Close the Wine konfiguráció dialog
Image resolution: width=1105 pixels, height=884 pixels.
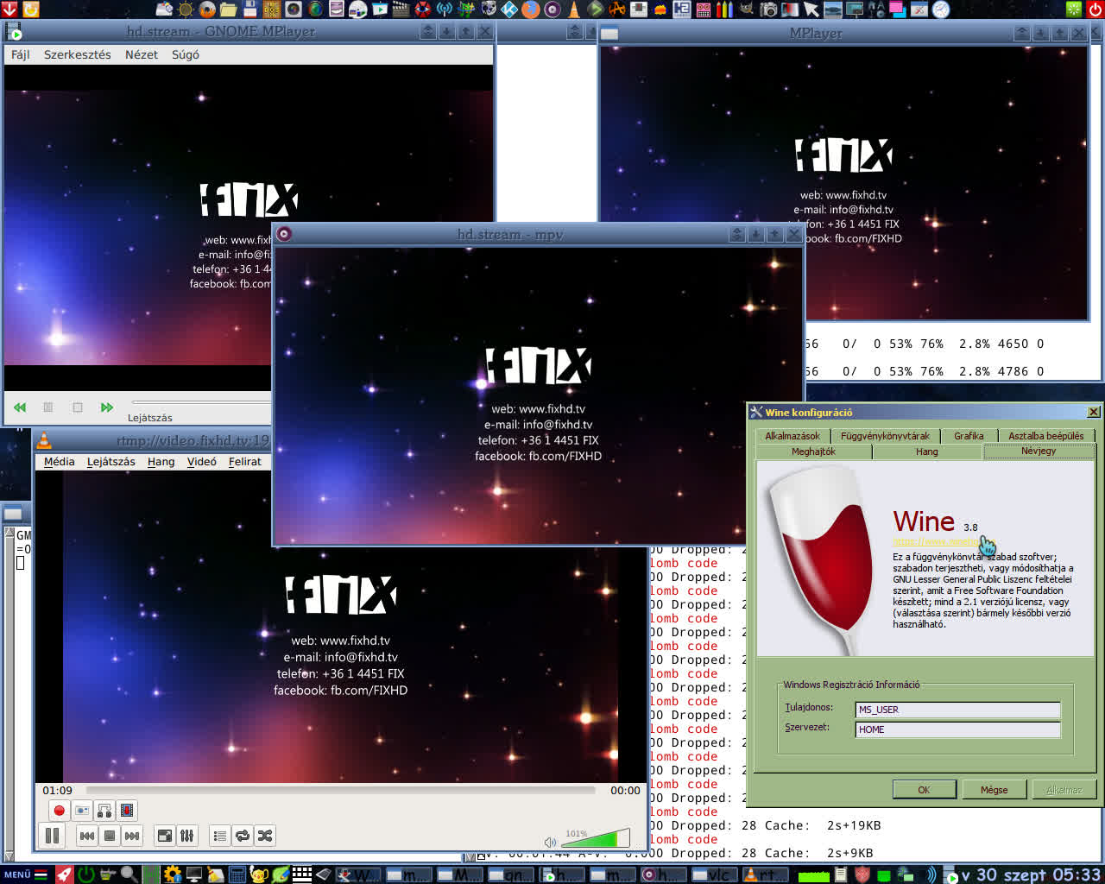point(1093,412)
